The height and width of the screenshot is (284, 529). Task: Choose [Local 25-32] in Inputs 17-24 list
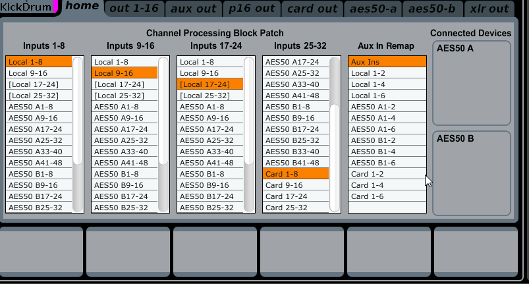coord(210,96)
